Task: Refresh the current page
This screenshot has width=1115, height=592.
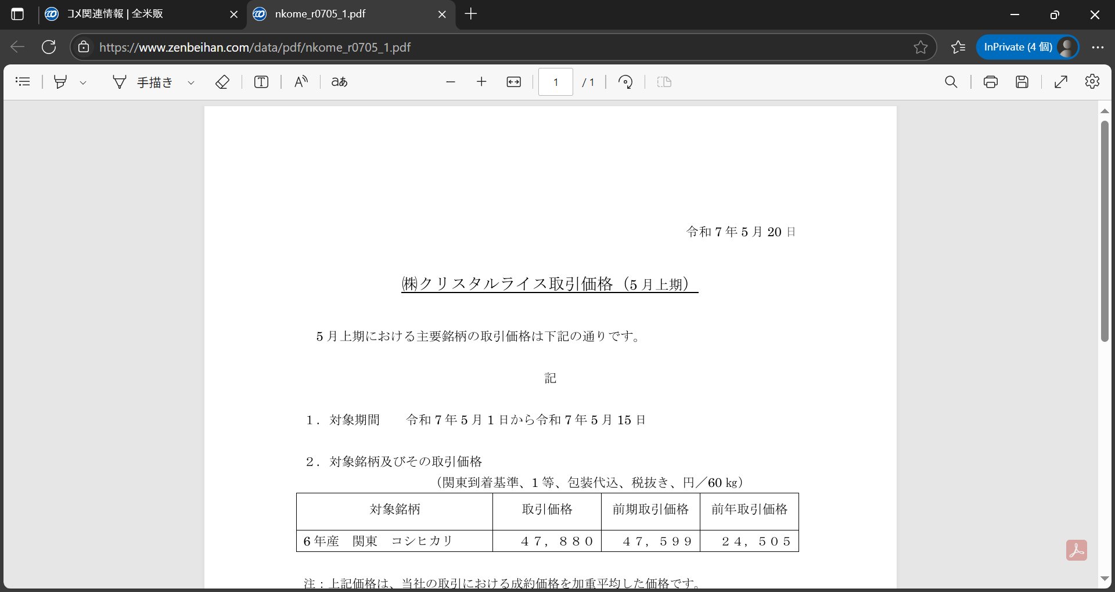Action: (x=49, y=47)
